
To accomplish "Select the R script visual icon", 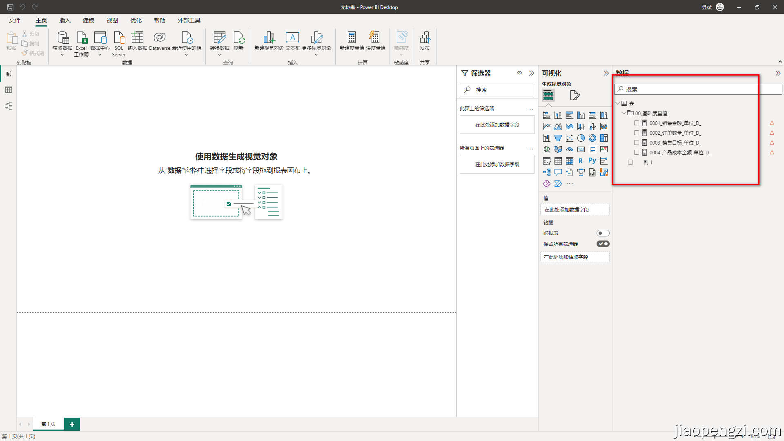I will click(x=581, y=161).
